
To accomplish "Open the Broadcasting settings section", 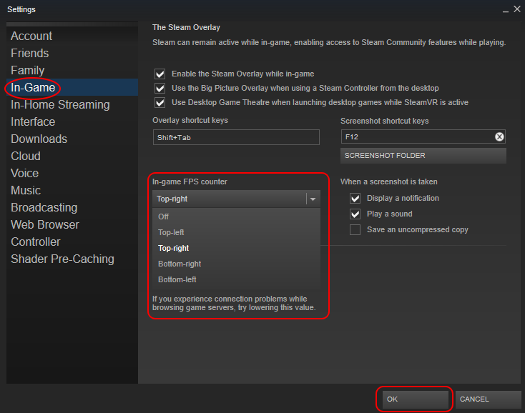I will click(72, 207).
